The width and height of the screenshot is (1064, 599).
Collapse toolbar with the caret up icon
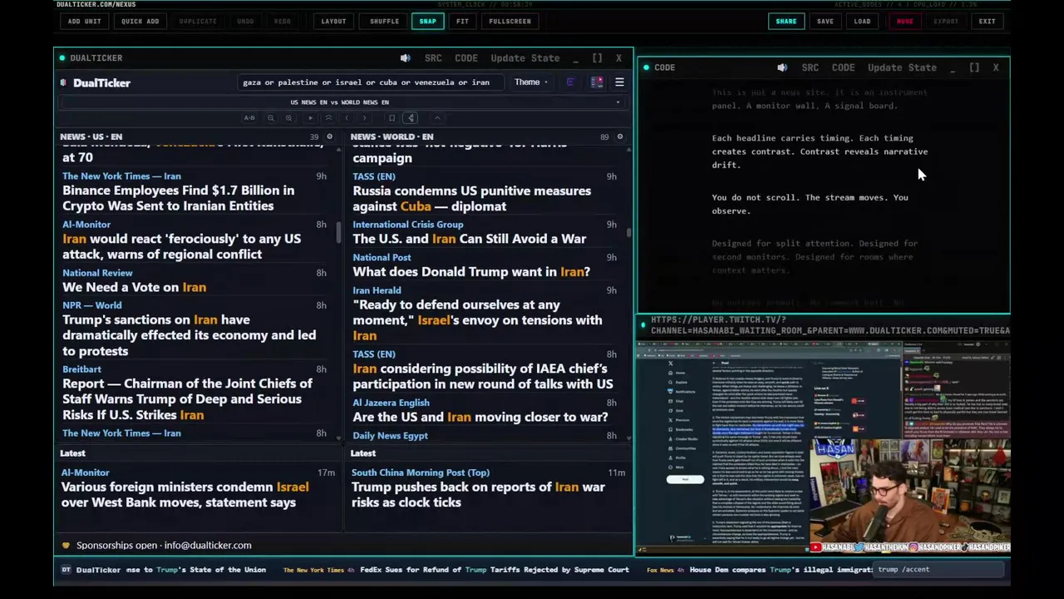point(437,118)
